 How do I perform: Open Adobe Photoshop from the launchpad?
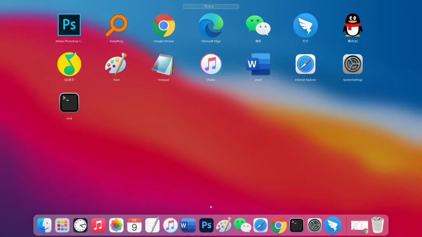tap(69, 25)
